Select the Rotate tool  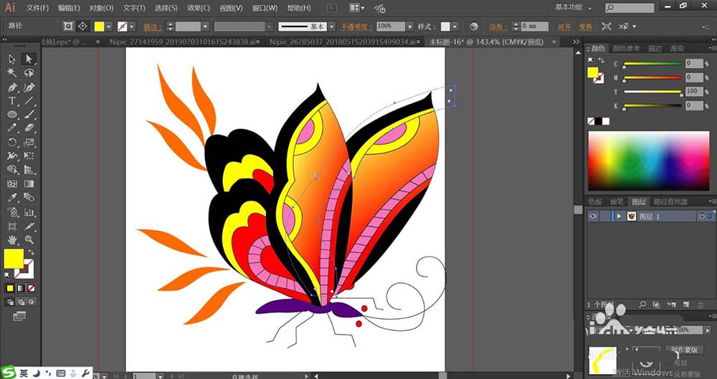(12, 142)
